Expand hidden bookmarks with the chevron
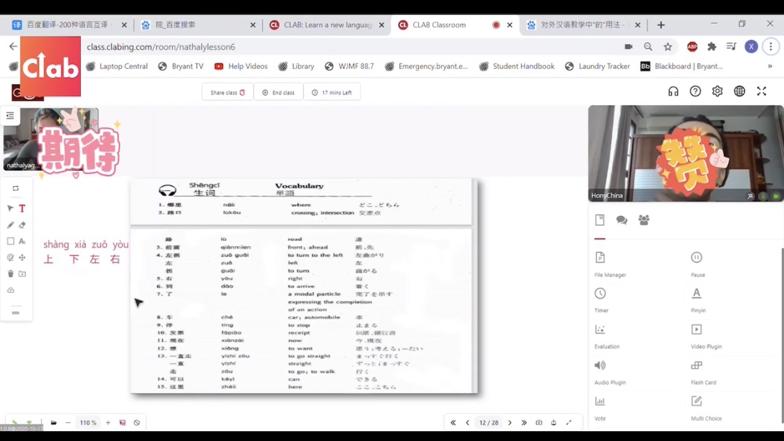784x441 pixels. pos(770,66)
